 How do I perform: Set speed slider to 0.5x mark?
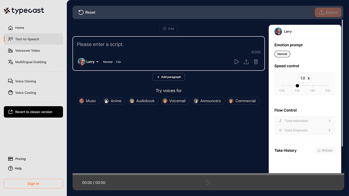pos(282,86)
